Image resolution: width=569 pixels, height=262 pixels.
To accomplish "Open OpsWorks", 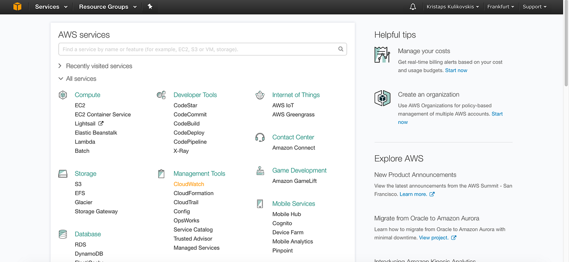I will pyautogui.click(x=186, y=221).
